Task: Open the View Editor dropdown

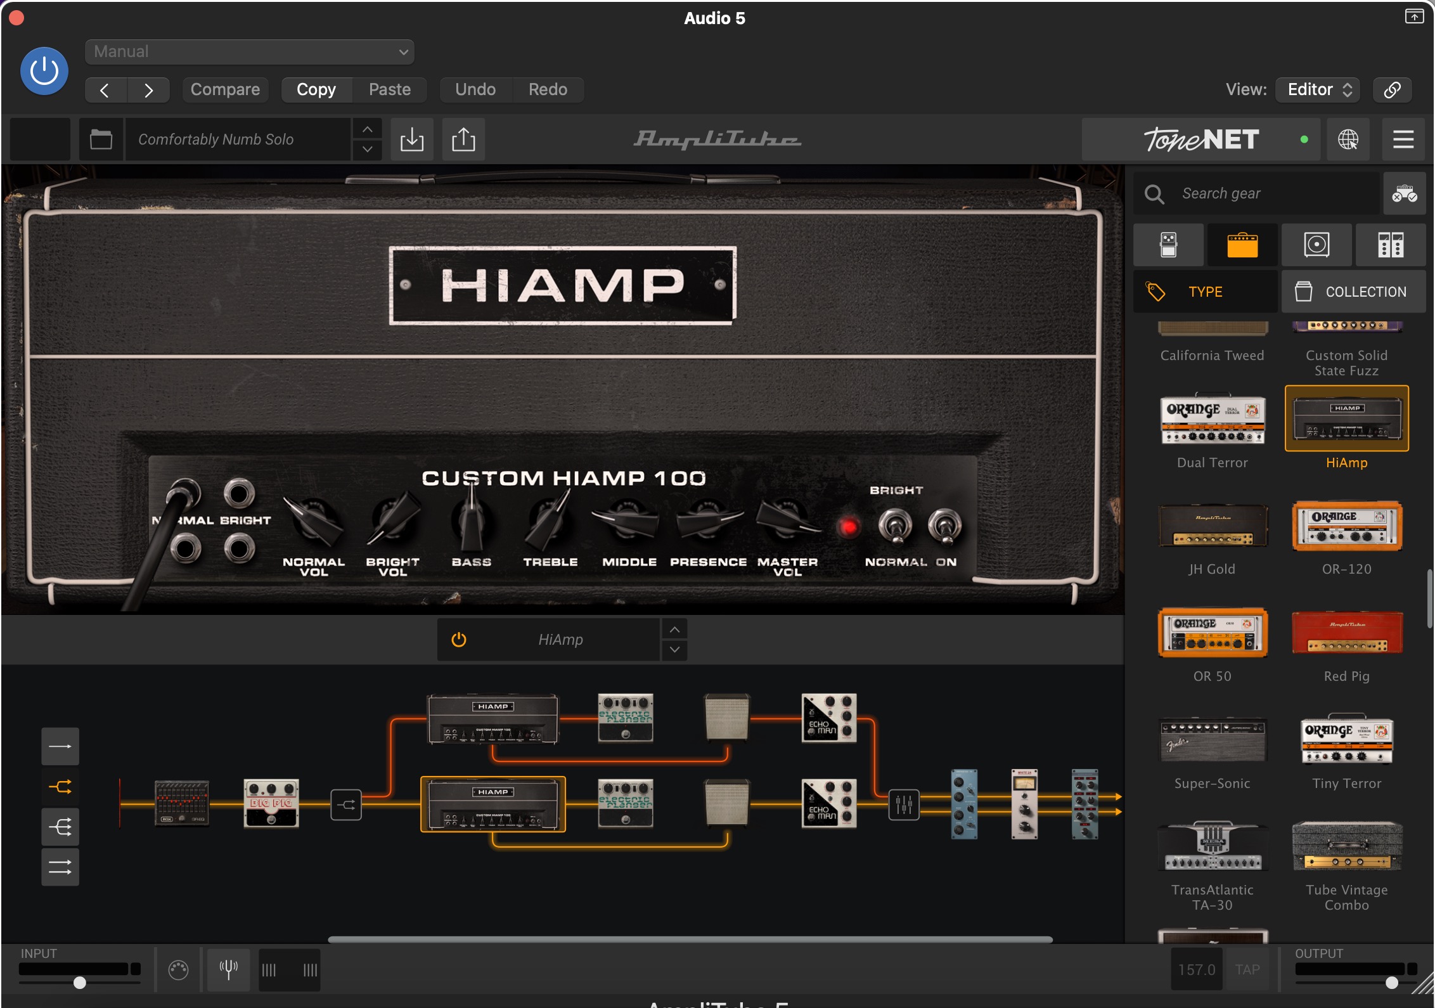Action: coord(1319,89)
